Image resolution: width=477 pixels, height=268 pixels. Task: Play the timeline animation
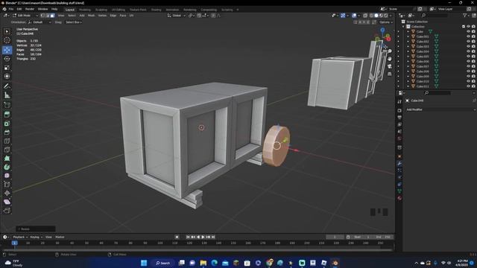[x=203, y=237]
